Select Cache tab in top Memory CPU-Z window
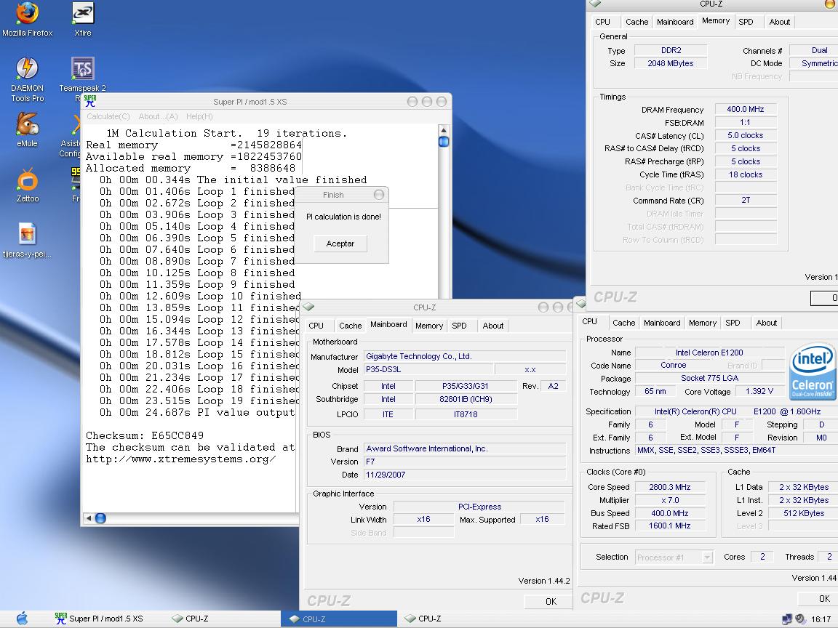 pos(637,22)
